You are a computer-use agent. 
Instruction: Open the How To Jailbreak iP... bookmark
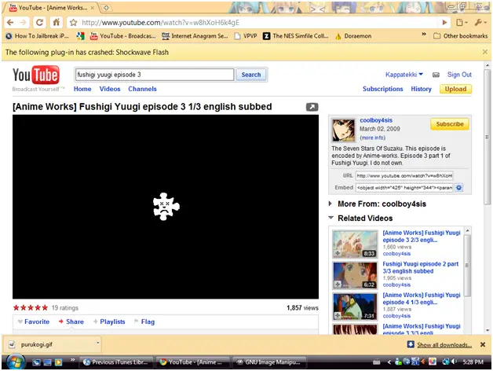click(37, 36)
